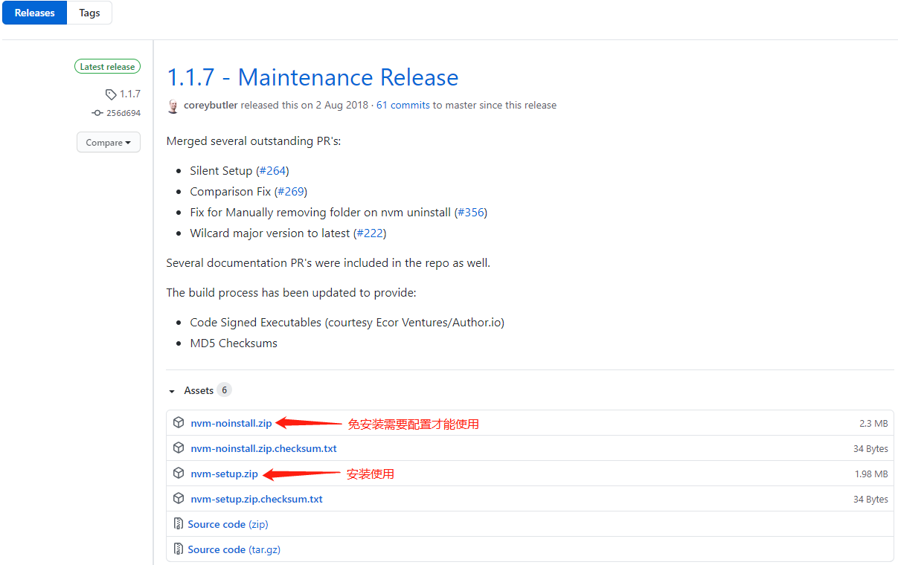Click the Assets heading
The width and height of the screenshot is (898, 565).
pos(199,390)
